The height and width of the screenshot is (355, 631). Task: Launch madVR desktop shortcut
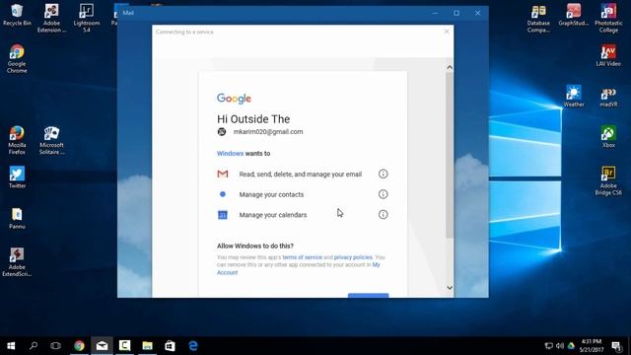tap(608, 96)
